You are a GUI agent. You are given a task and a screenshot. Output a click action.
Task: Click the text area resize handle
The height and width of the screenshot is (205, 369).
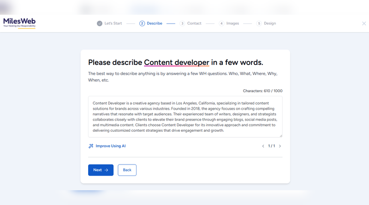280,135
